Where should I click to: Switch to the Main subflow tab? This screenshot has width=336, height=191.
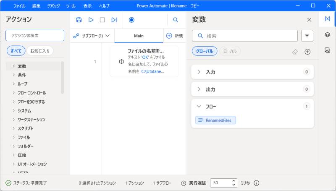click(x=139, y=36)
